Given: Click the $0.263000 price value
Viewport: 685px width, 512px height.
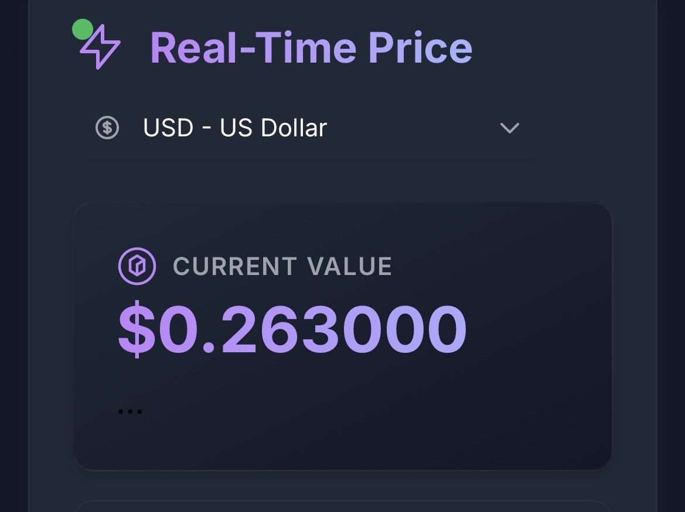Looking at the screenshot, I should [x=292, y=329].
